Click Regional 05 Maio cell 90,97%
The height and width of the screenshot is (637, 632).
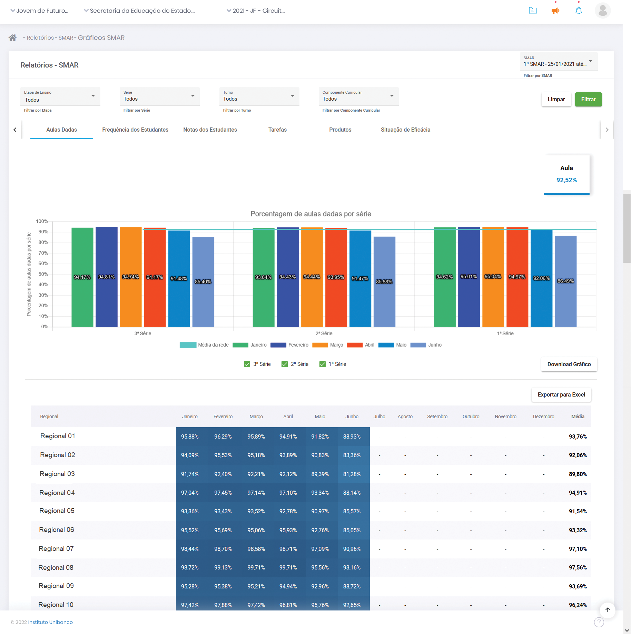(320, 512)
